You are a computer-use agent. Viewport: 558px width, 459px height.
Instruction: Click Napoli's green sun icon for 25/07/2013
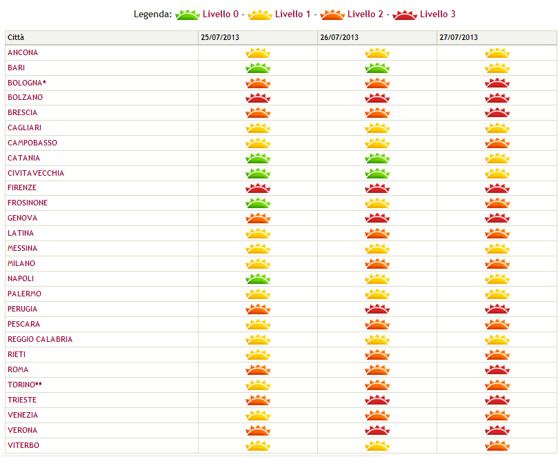[x=258, y=278]
